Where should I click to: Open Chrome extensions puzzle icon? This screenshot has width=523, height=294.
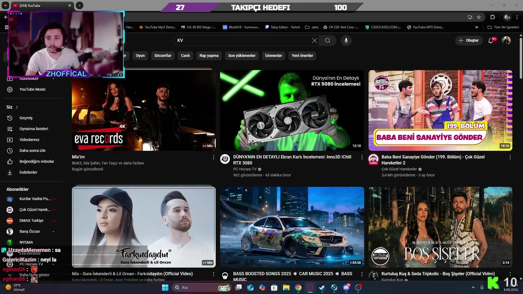click(493, 17)
